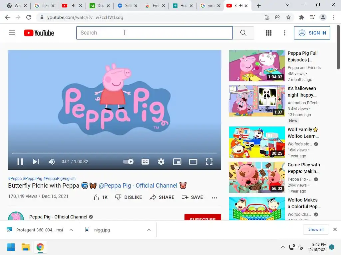Open the YouTube apps grid icon
This screenshot has width=341, height=255.
(x=269, y=33)
